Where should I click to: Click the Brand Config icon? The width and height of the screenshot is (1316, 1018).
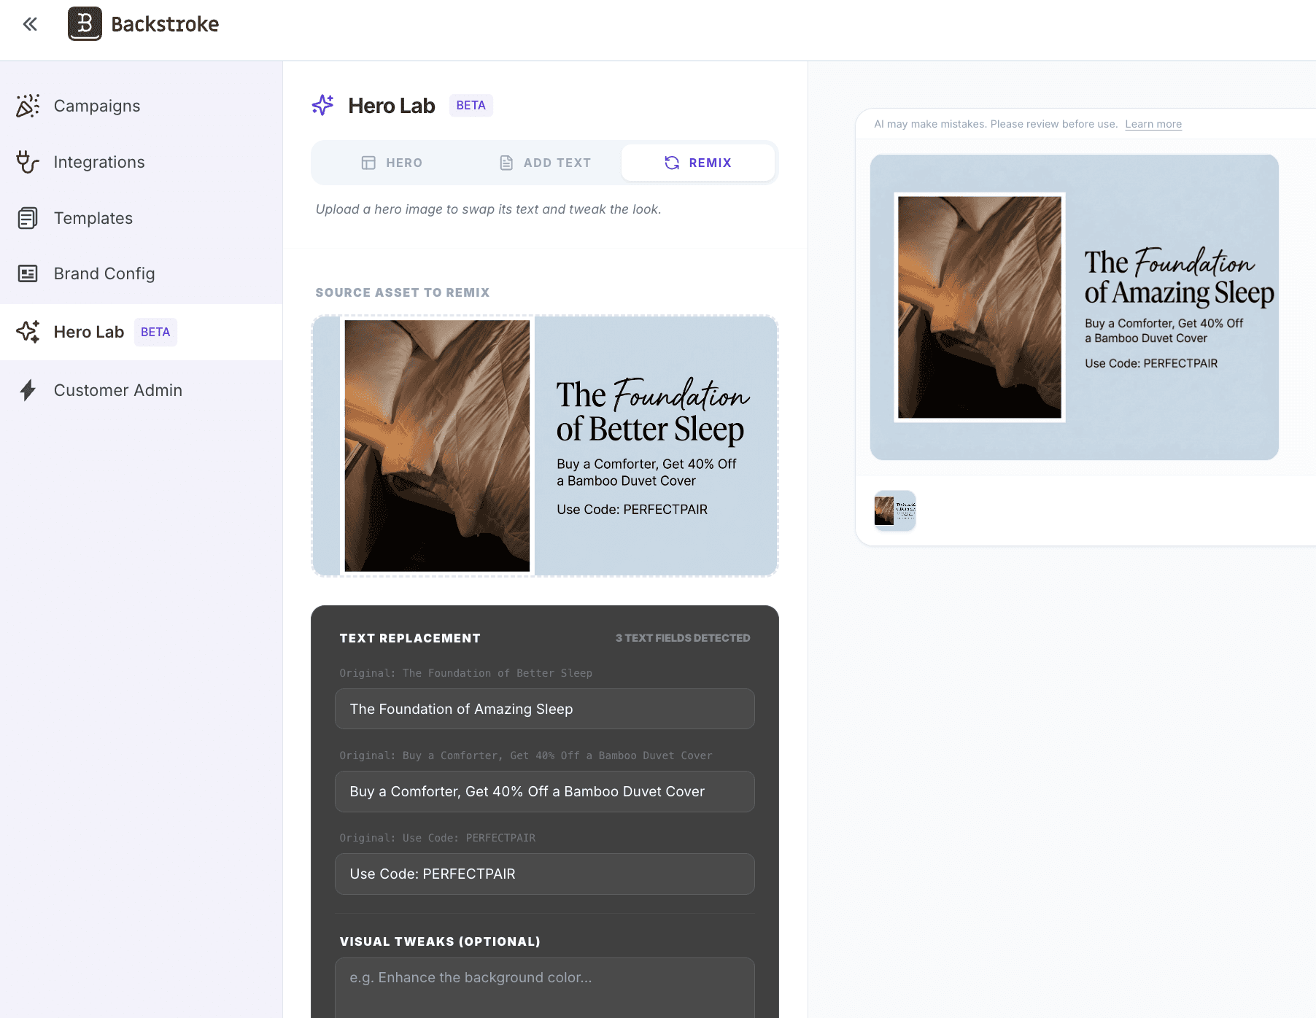click(28, 273)
